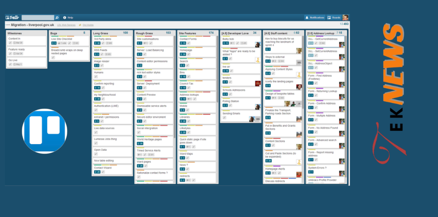Open the Help info icon
438x217 pixels.
tap(65, 17)
